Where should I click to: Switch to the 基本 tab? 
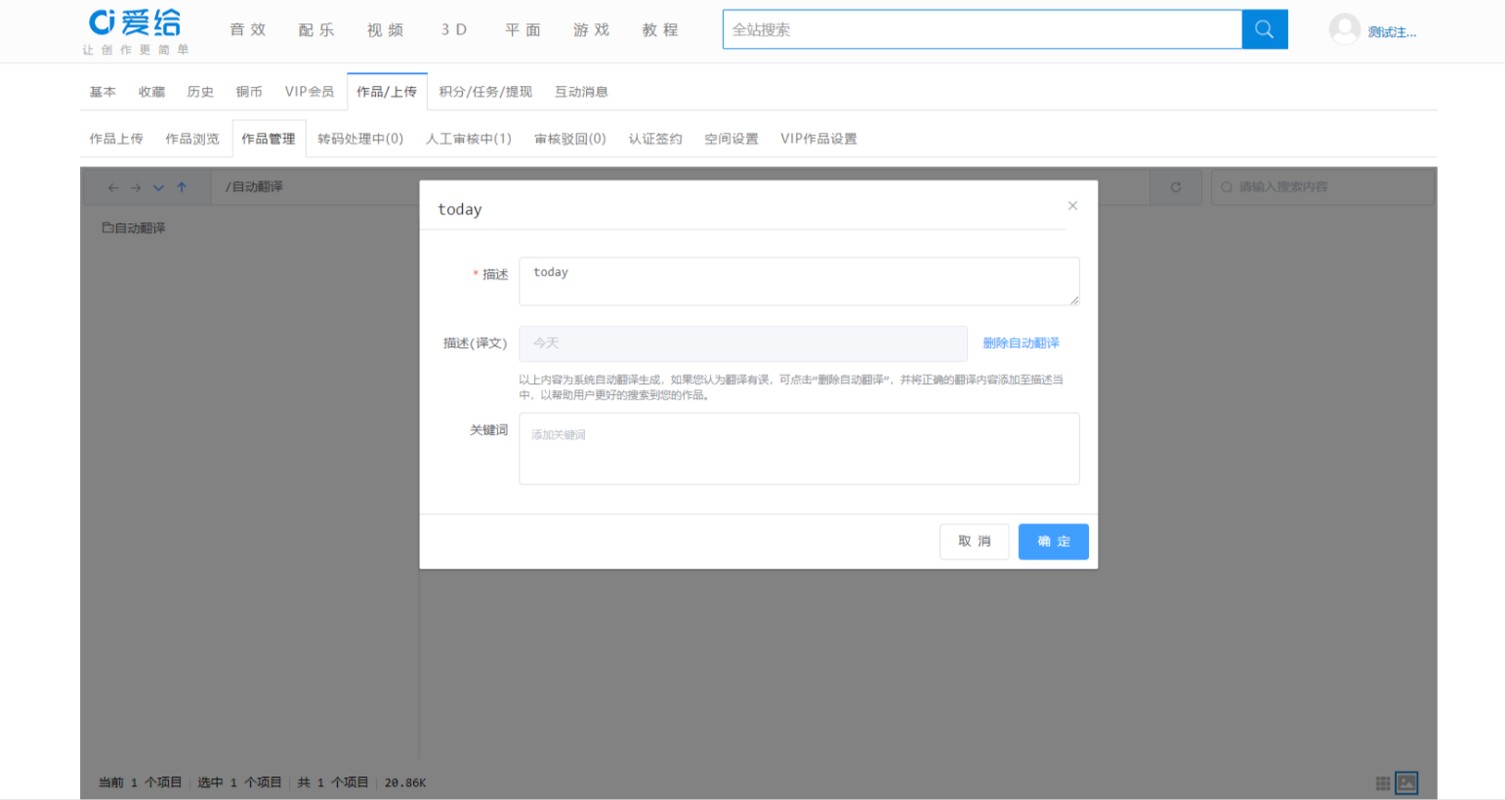click(103, 92)
